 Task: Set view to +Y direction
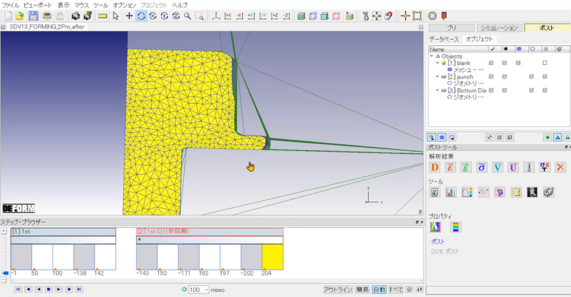point(251,16)
